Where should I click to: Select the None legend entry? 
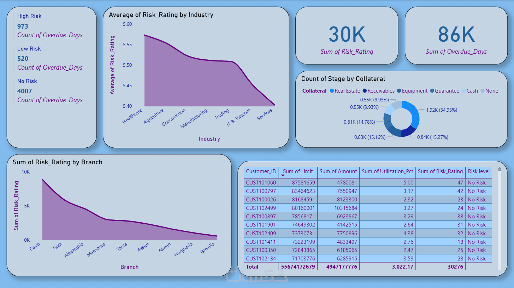point(489,91)
